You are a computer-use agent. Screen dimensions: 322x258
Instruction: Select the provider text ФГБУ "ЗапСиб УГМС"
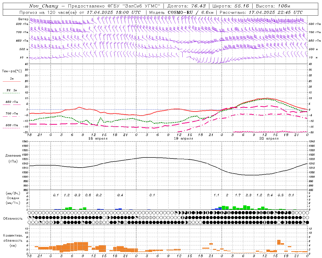(x=134, y=6)
